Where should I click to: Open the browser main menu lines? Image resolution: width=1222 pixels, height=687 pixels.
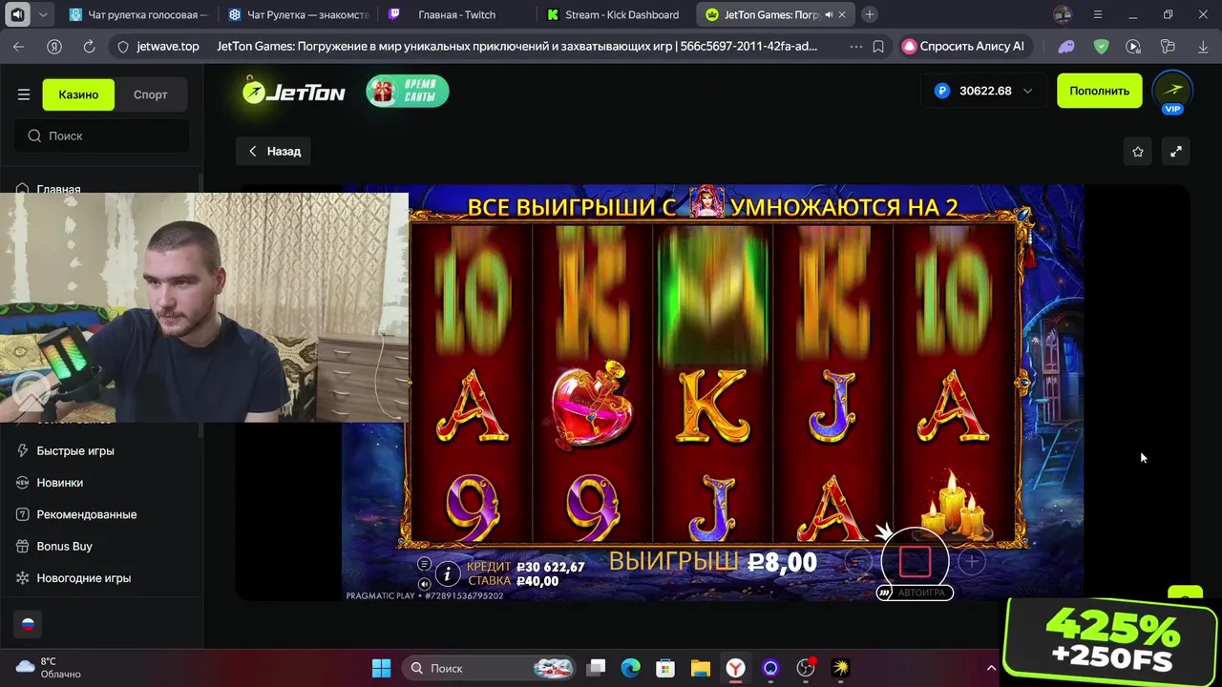click(1098, 14)
